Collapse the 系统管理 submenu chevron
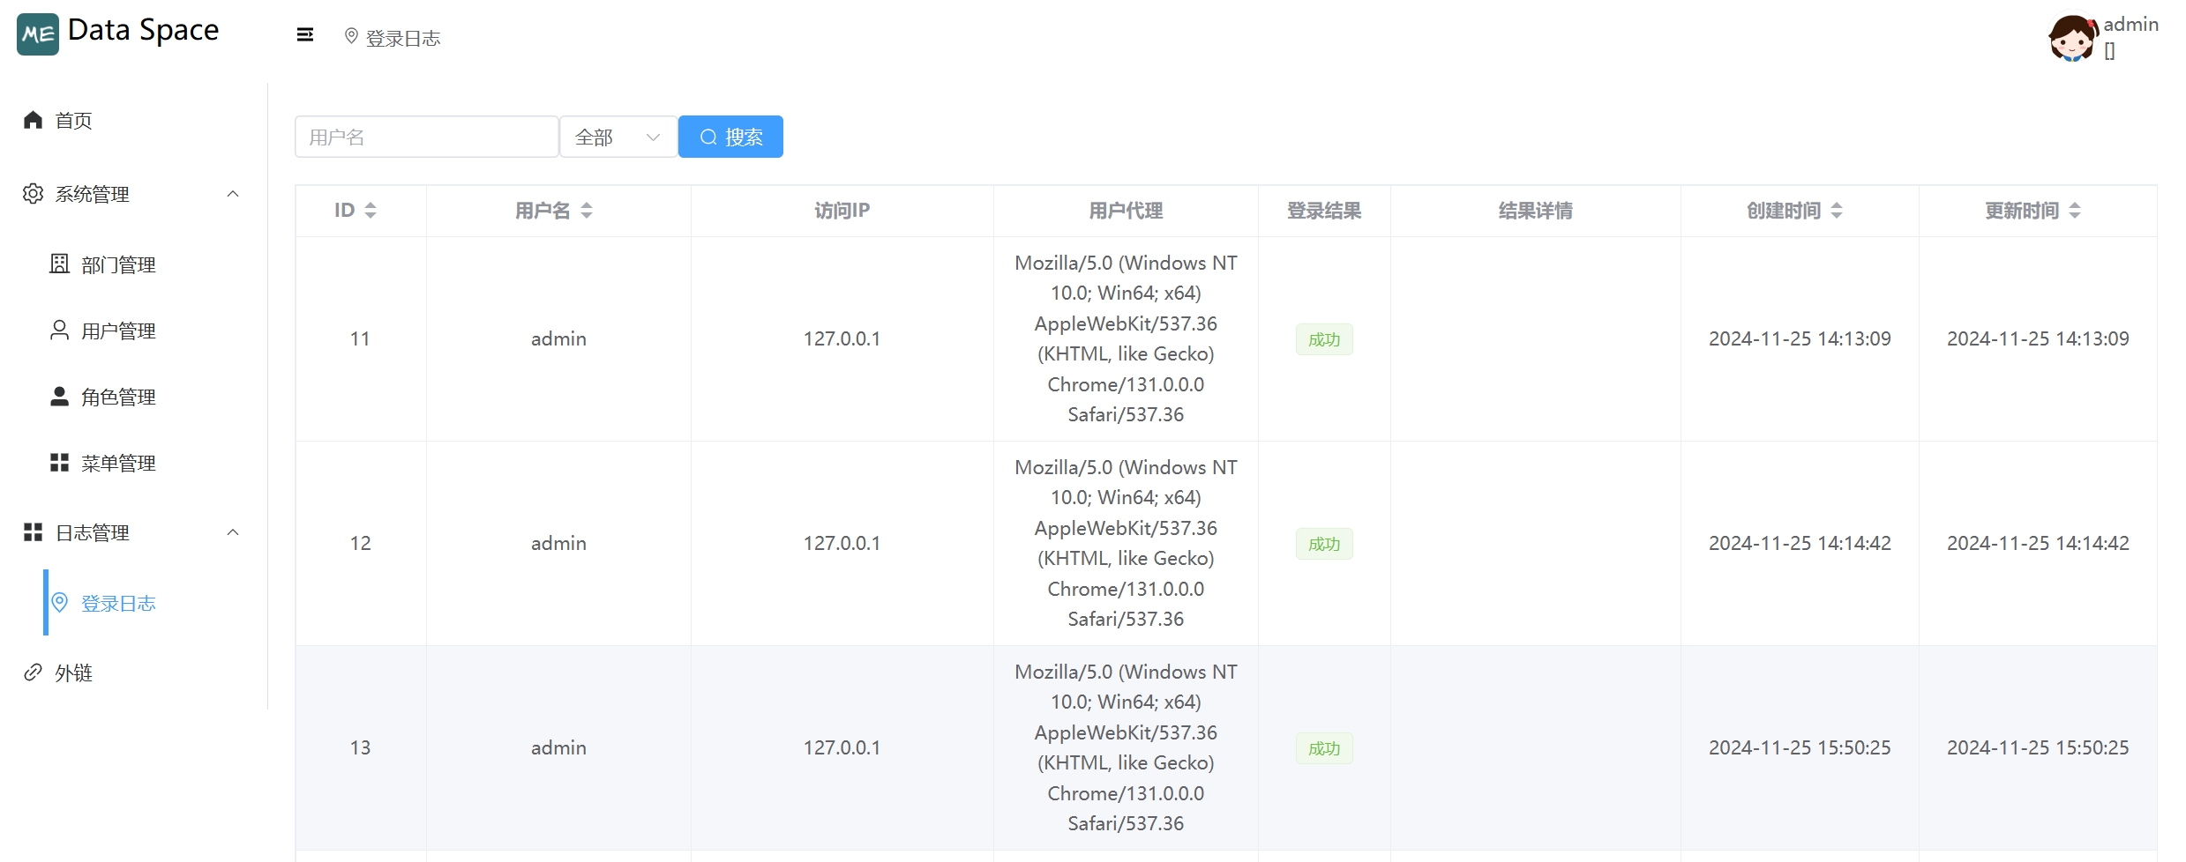The width and height of the screenshot is (2186, 862). click(233, 194)
